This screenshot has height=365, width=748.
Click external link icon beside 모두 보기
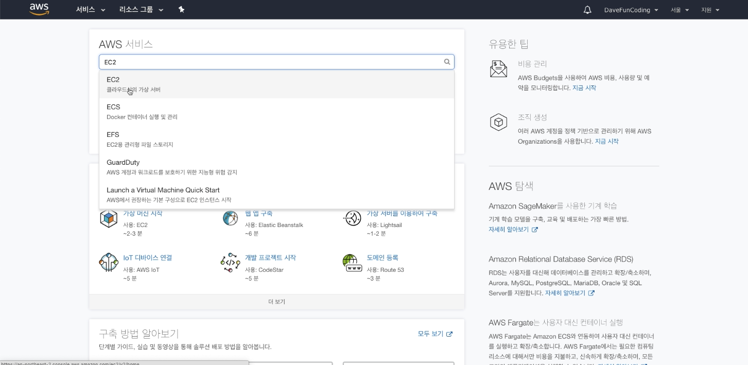[449, 334]
